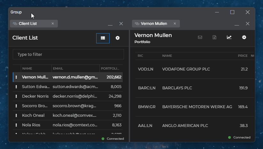Select Vernon Mullen client name
The height and width of the screenshot is (149, 263).
tap(35, 77)
